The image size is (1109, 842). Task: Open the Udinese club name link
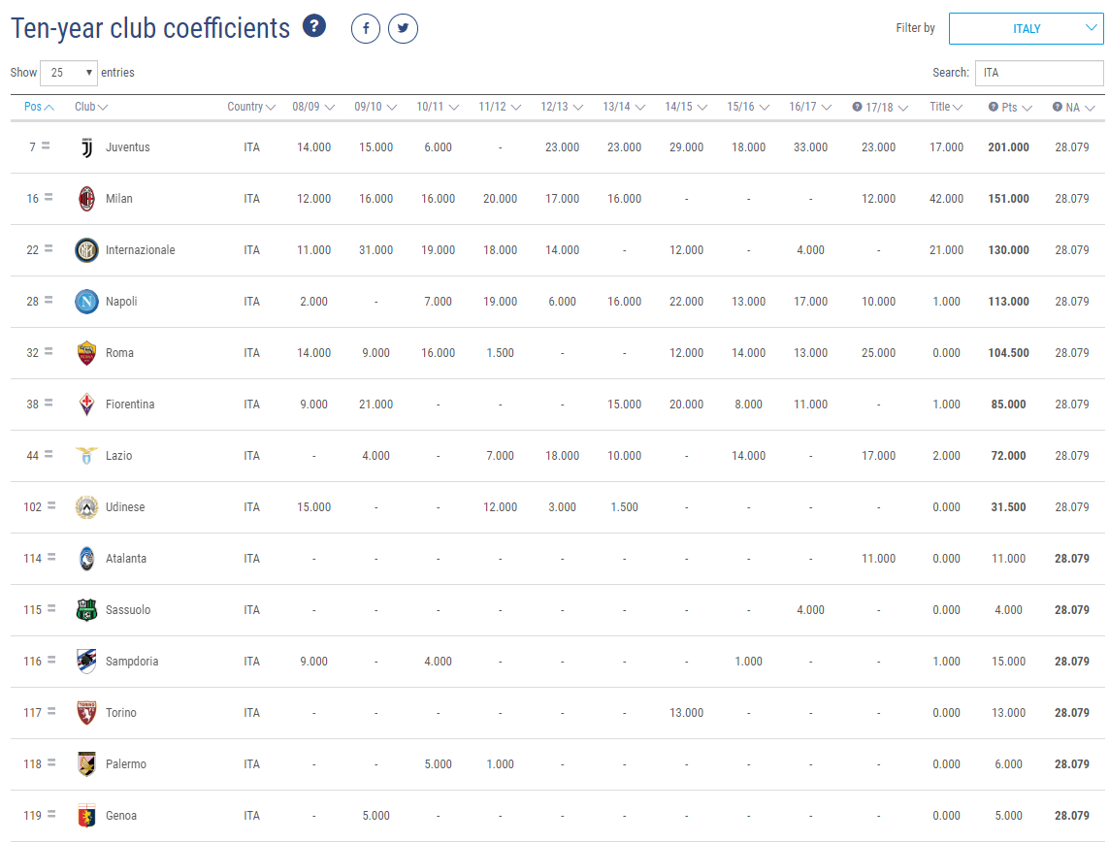click(x=125, y=507)
